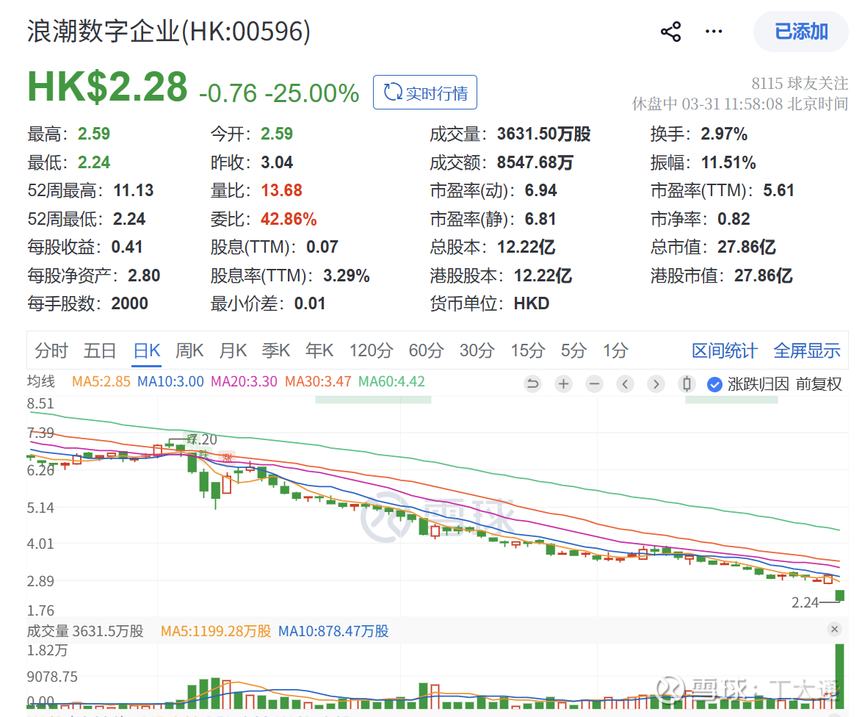Viewport: 865px width, 717px height.
Task: Select the 周K chart tab
Action: (189, 350)
